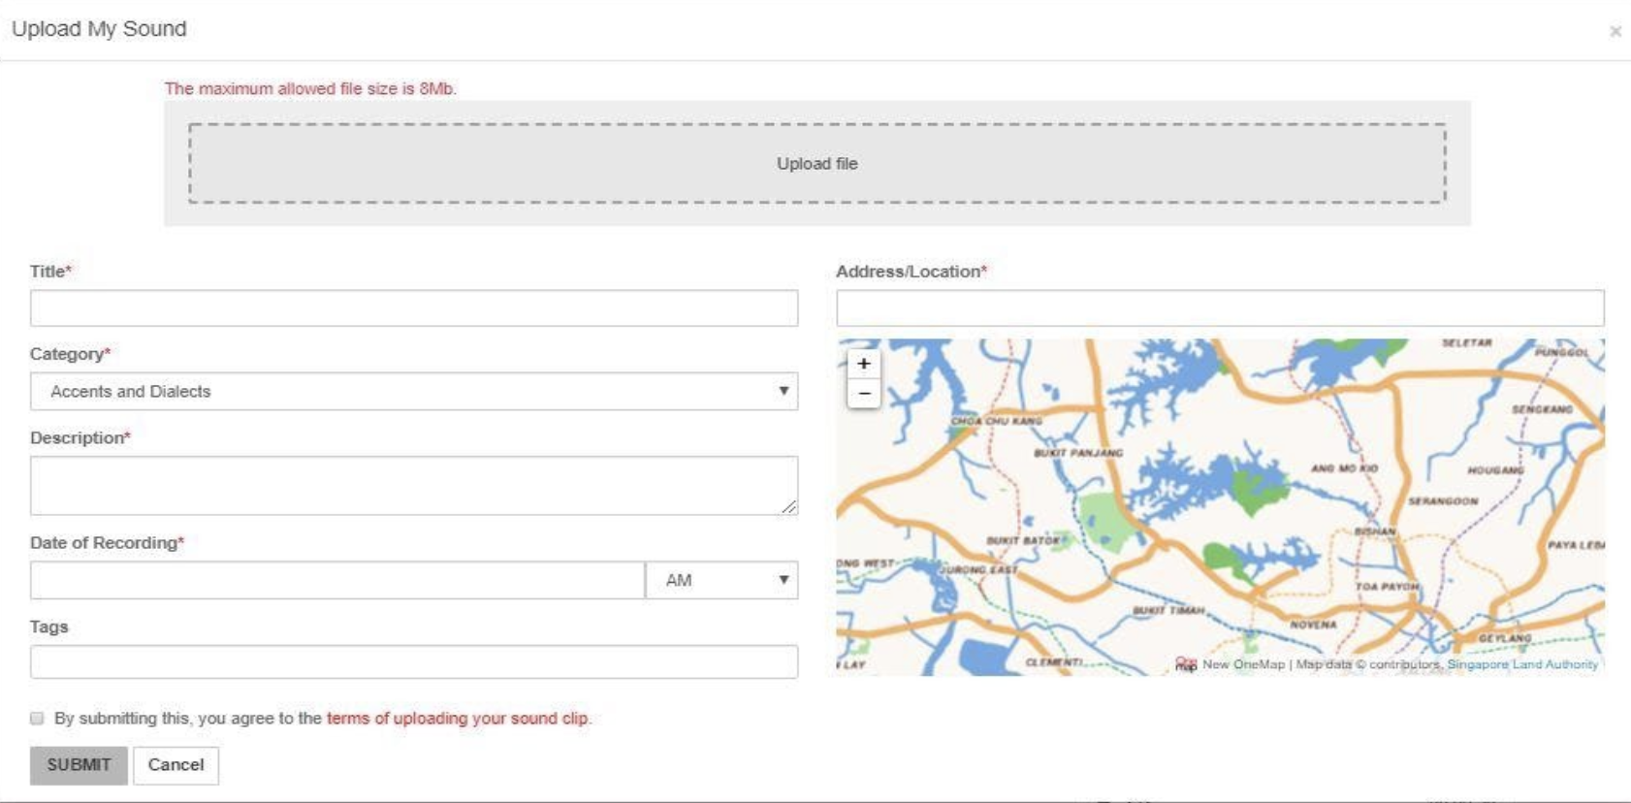This screenshot has height=803, width=1631.
Task: Click the Cancel button
Action: 176,765
